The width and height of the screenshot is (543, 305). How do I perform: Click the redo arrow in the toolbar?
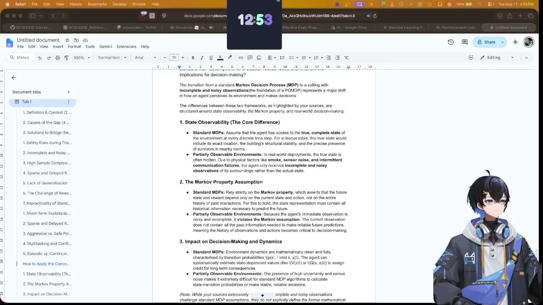pyautogui.click(x=49, y=58)
